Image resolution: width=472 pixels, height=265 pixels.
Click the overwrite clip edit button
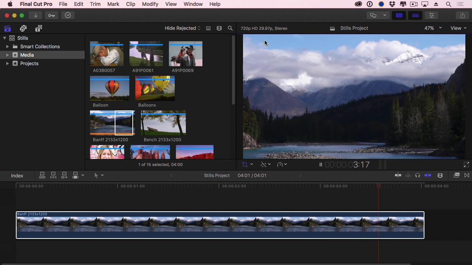(x=75, y=176)
